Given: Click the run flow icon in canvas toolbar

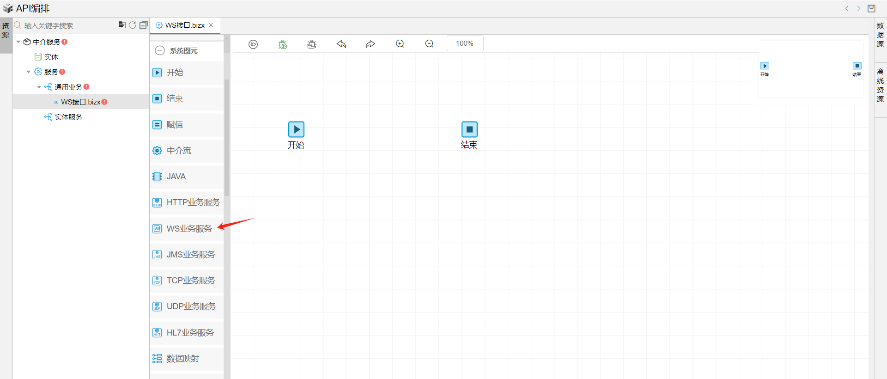Looking at the screenshot, I should pos(253,44).
